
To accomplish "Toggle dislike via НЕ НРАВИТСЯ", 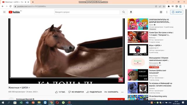I will [76, 92].
